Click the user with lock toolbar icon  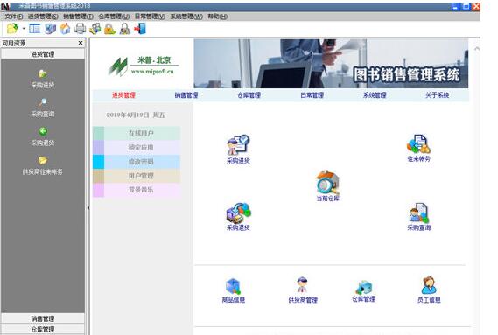[x=125, y=29]
